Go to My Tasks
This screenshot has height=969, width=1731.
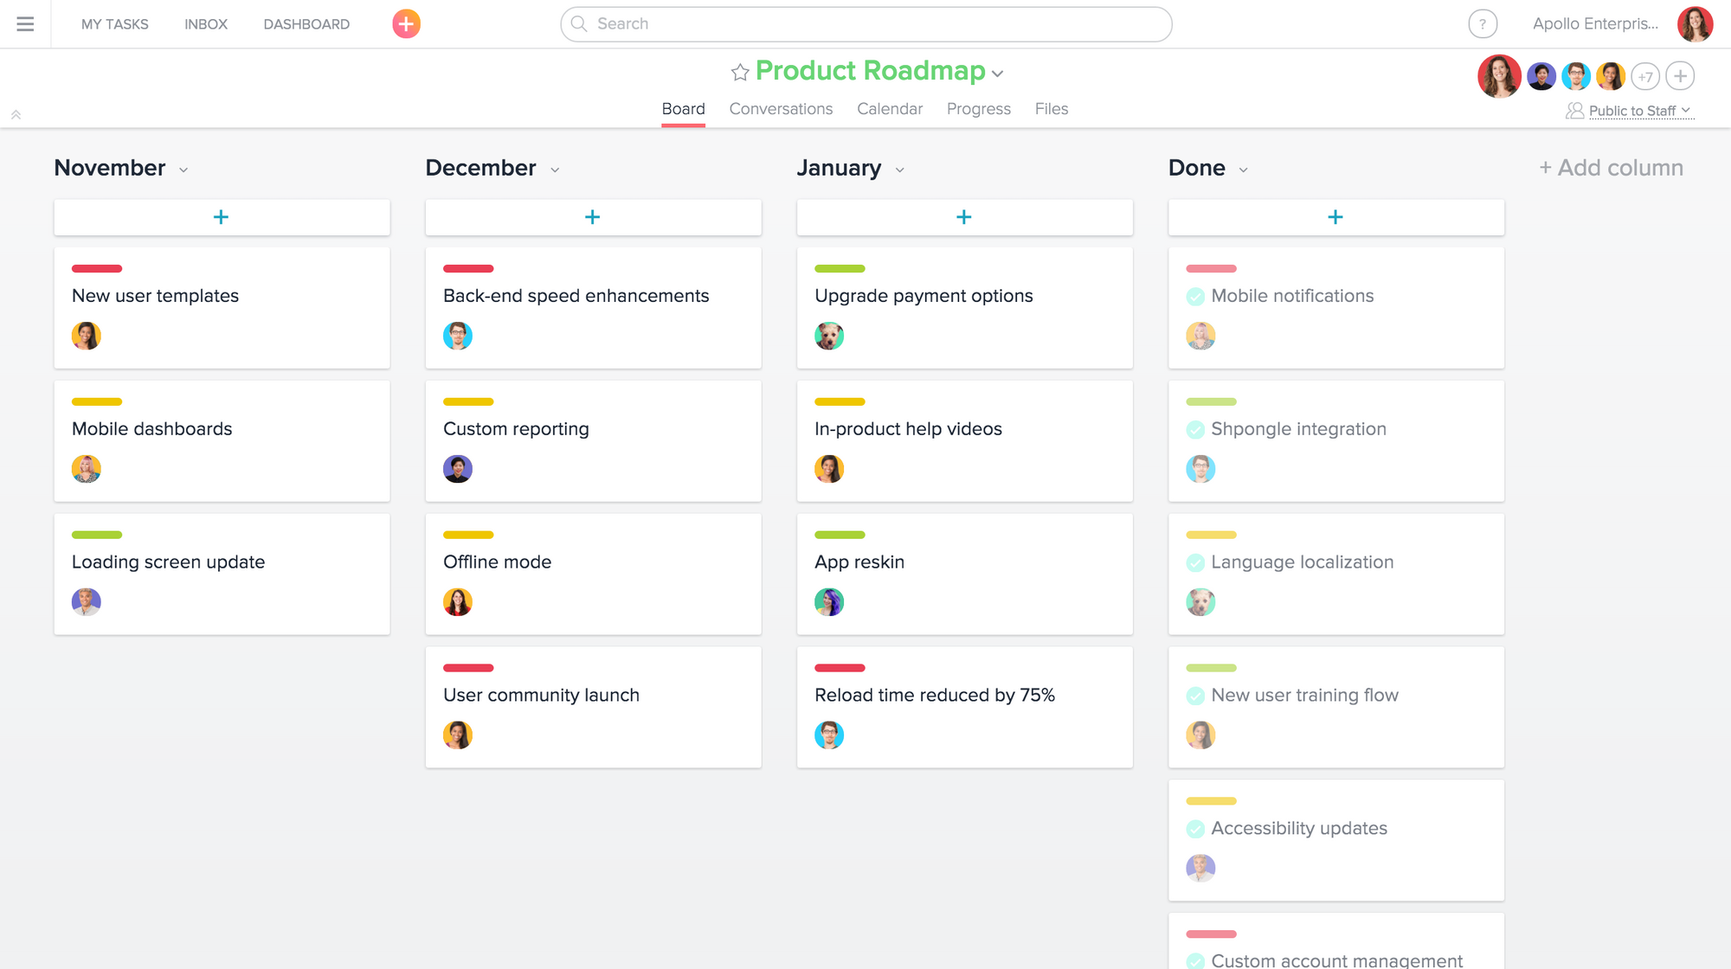(115, 24)
